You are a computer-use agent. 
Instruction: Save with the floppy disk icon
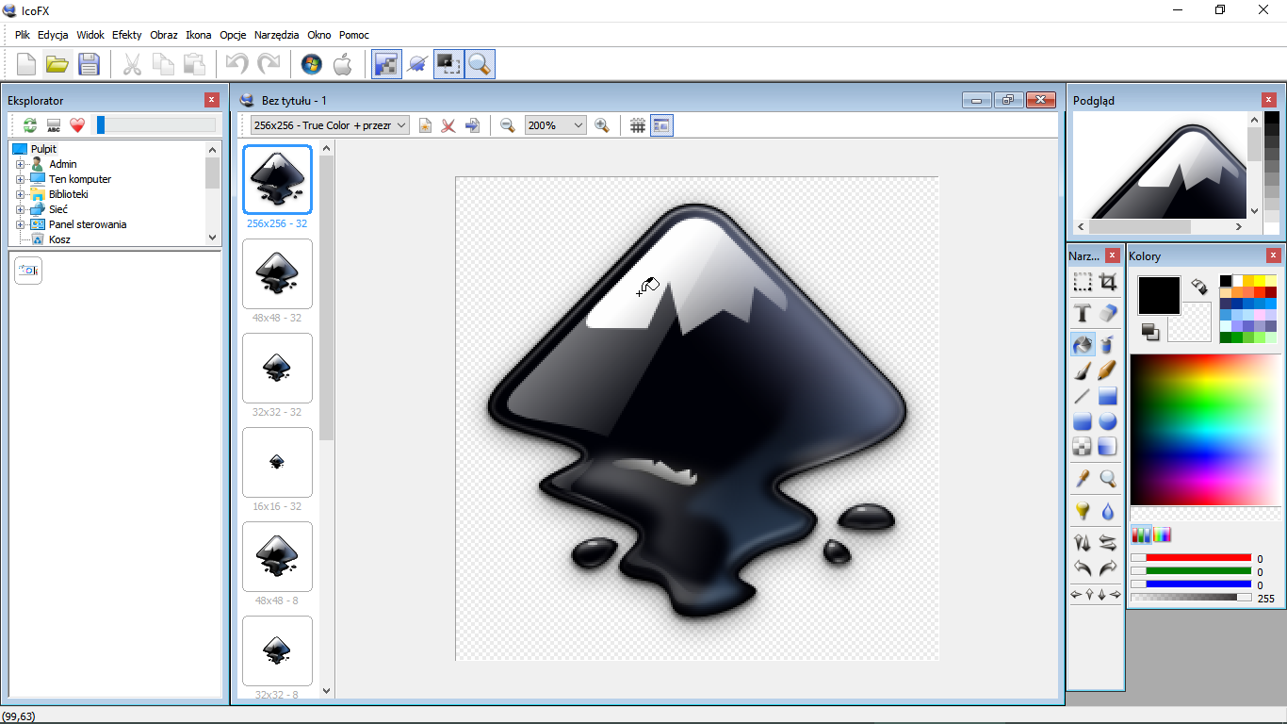(x=89, y=64)
